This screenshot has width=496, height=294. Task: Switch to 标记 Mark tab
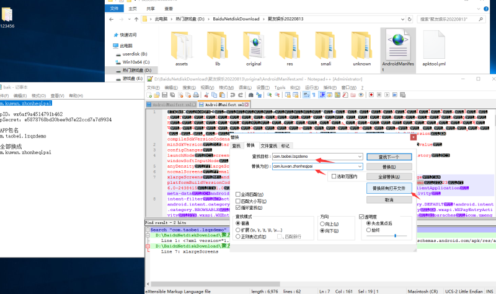tap(285, 146)
